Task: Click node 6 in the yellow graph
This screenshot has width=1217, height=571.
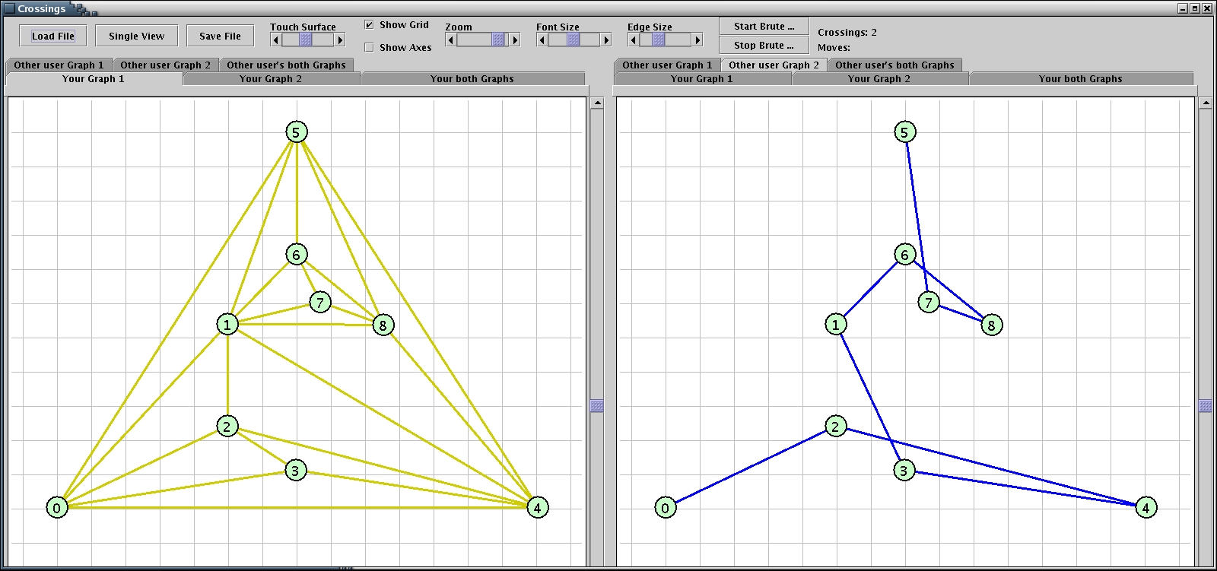Action: [x=297, y=254]
